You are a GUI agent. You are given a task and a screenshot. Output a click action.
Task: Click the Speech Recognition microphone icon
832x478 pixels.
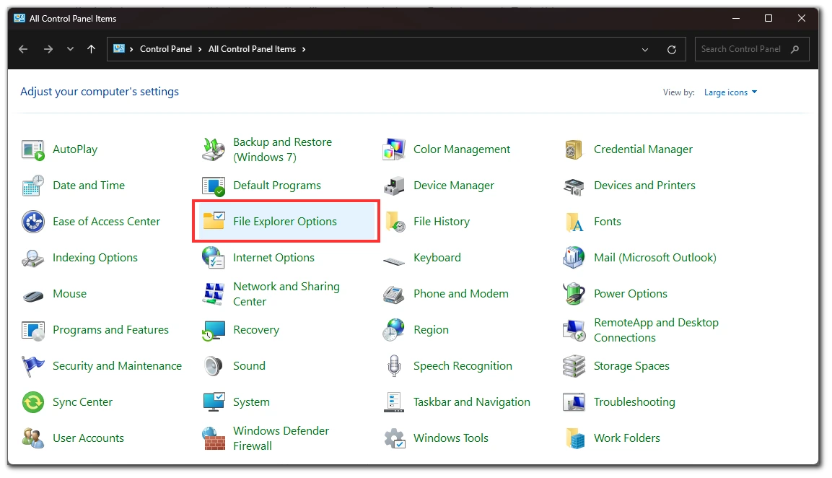(x=394, y=367)
